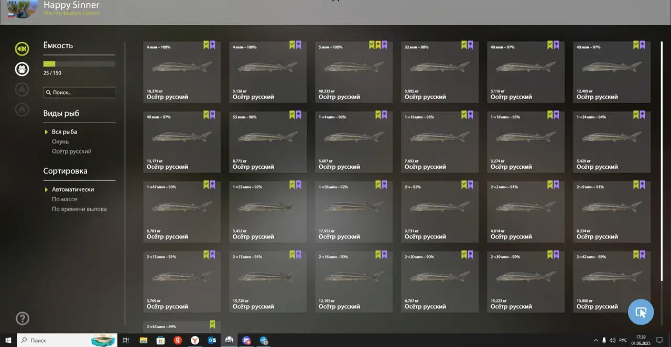Click the green check bookmark on 3,005 кг card
The height and width of the screenshot is (347, 671).
tap(464, 45)
